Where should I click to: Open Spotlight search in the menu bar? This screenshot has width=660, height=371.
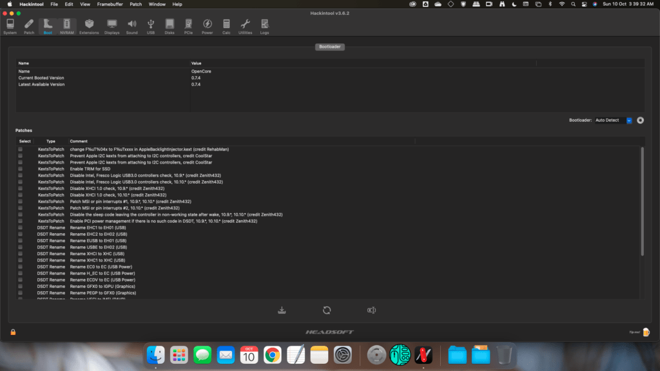point(573,5)
